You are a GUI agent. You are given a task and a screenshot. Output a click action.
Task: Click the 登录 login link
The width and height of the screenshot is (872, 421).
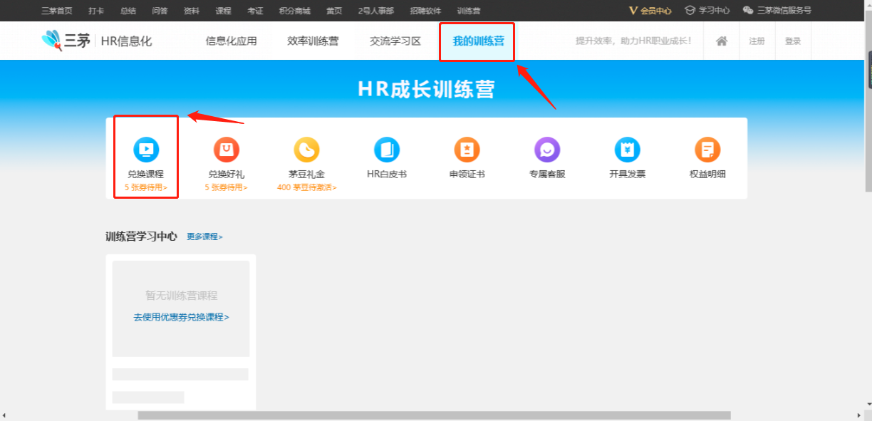coord(793,41)
